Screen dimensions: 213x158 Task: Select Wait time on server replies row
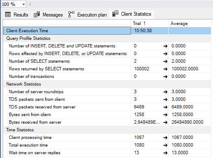pos(107,152)
